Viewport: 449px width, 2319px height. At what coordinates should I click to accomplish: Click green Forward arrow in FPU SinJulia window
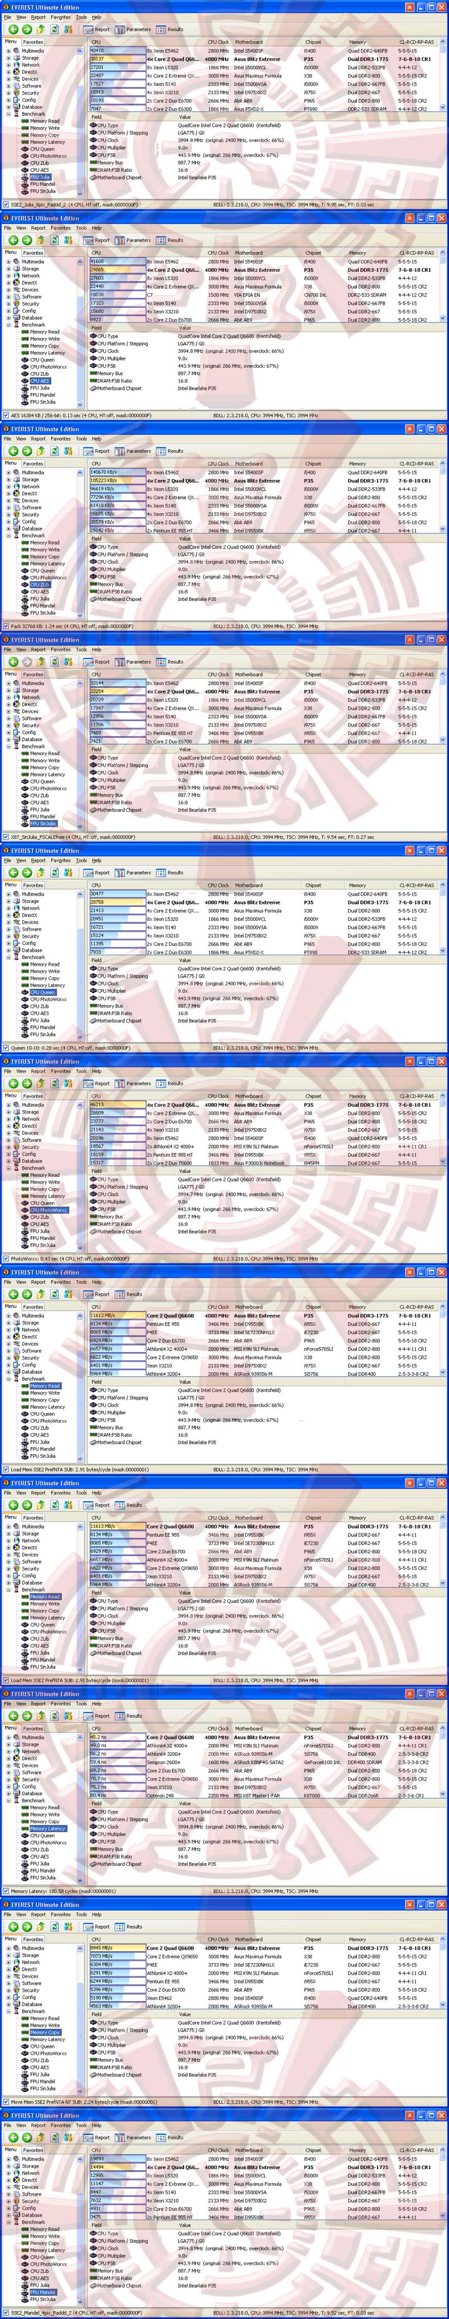[x=27, y=661]
